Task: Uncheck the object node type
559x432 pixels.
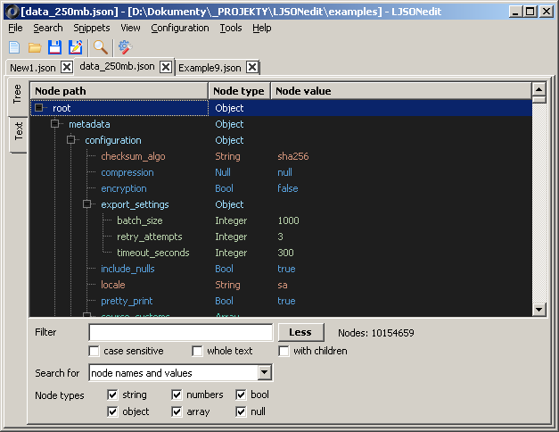Action: tap(112, 411)
